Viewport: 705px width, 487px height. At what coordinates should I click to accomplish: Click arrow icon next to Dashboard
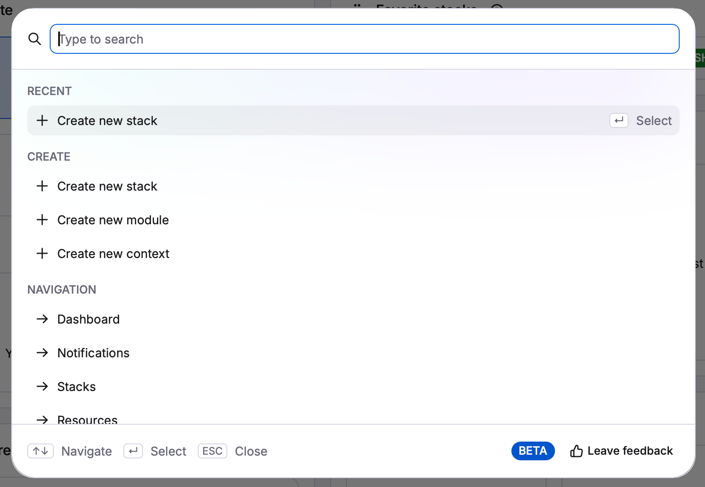coord(42,319)
